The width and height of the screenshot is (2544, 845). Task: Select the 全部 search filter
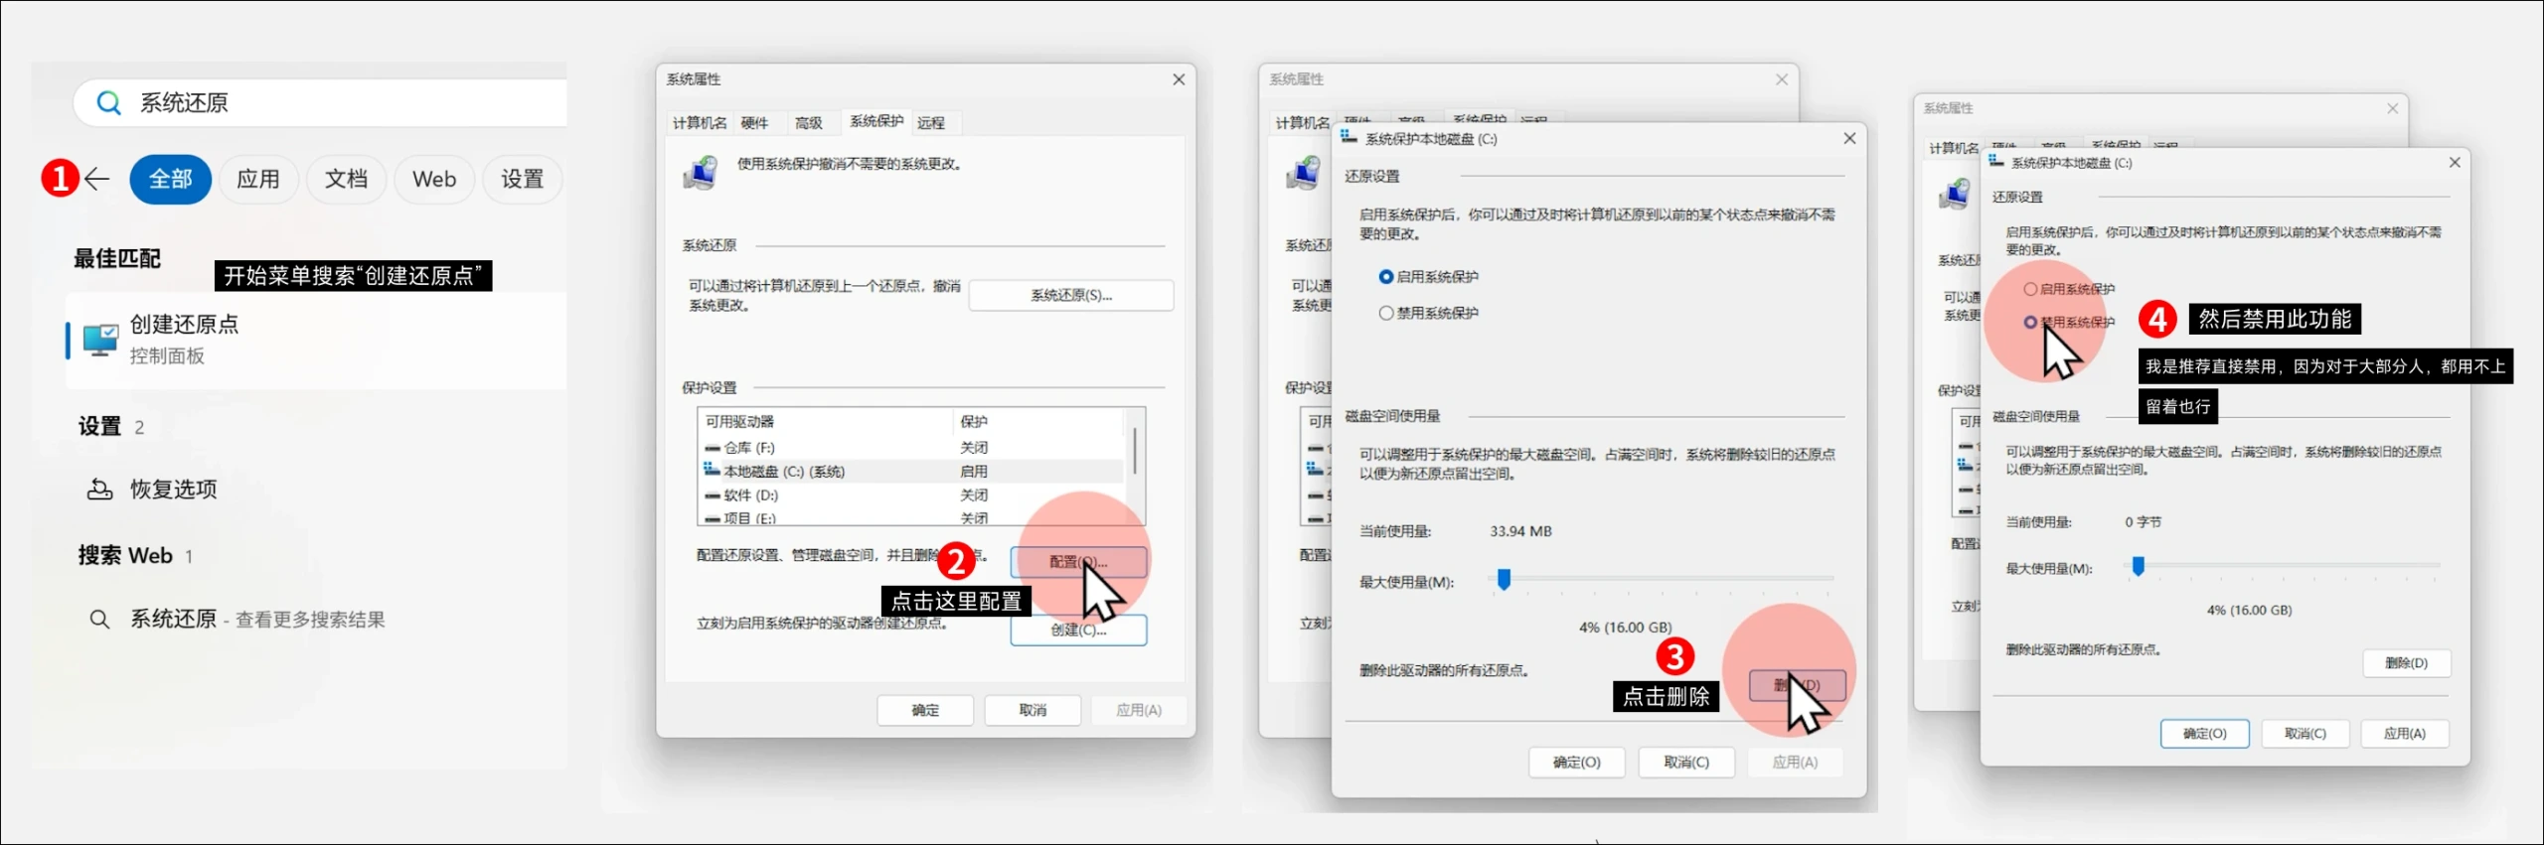(x=170, y=179)
